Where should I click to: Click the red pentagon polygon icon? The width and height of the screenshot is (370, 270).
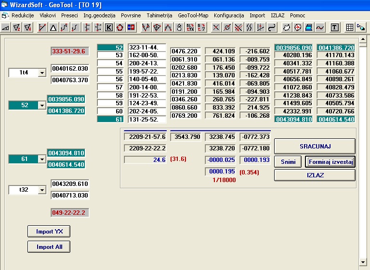[x=120, y=27]
